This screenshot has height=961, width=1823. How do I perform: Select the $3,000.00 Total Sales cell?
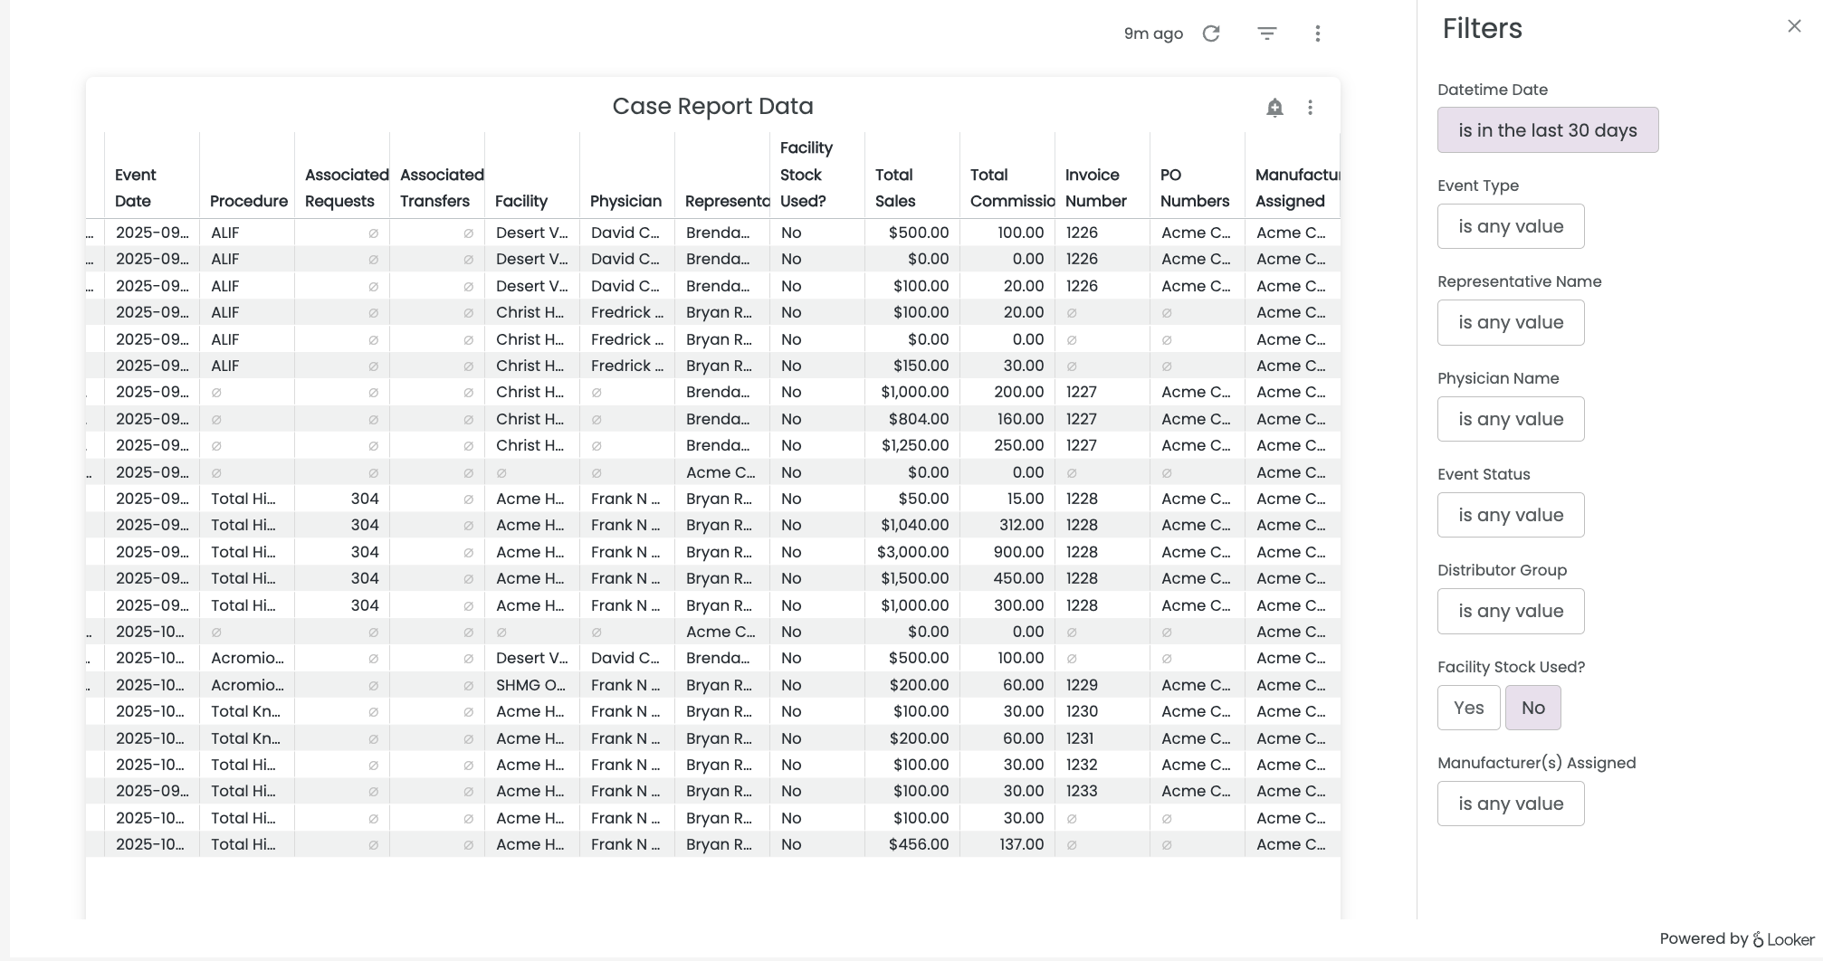912,552
